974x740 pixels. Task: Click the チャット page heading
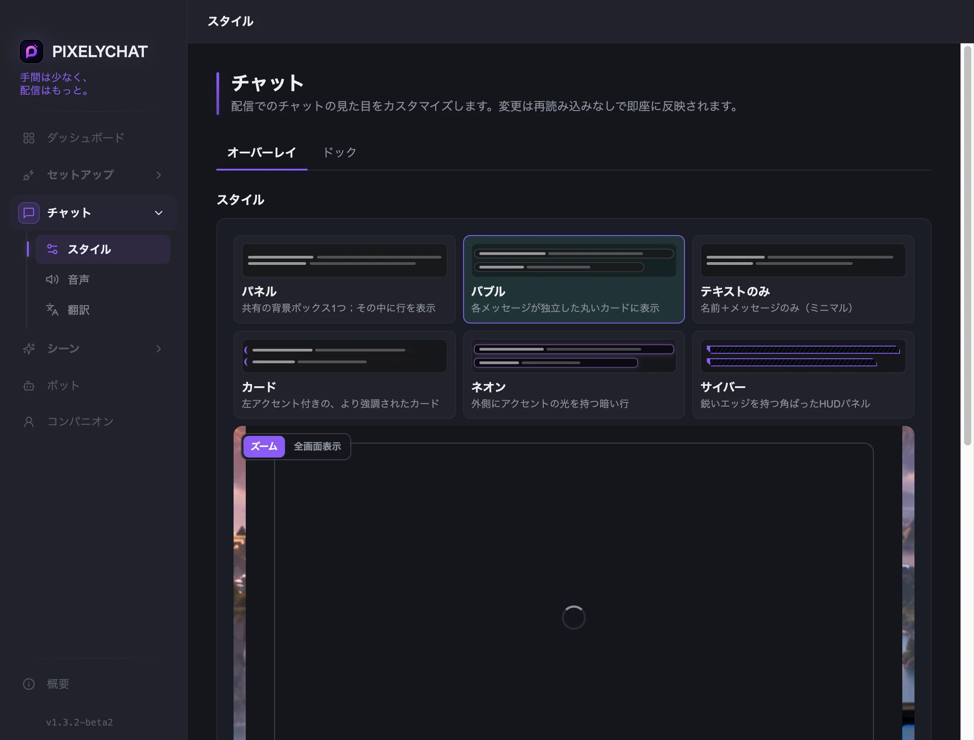point(267,83)
